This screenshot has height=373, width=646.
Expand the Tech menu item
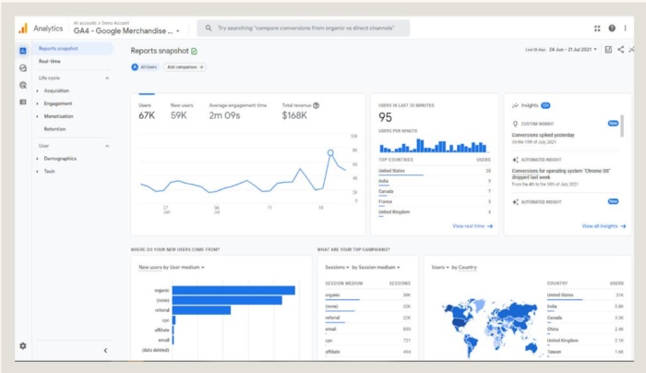coord(49,172)
